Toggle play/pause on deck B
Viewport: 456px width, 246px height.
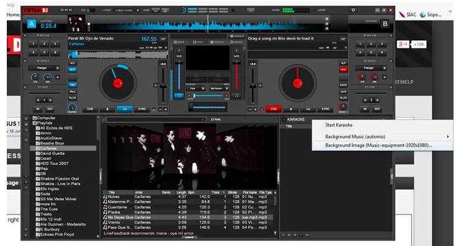click(x=308, y=109)
